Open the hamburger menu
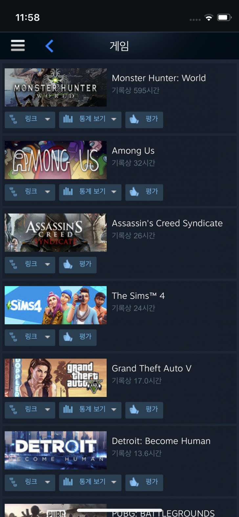Image resolution: width=239 pixels, height=517 pixels. 18,45
